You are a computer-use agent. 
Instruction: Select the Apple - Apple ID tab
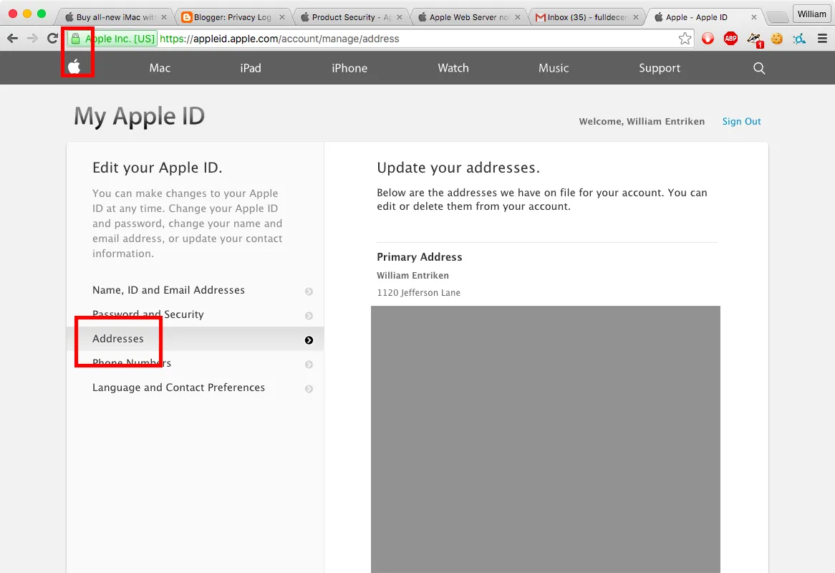[x=704, y=17]
